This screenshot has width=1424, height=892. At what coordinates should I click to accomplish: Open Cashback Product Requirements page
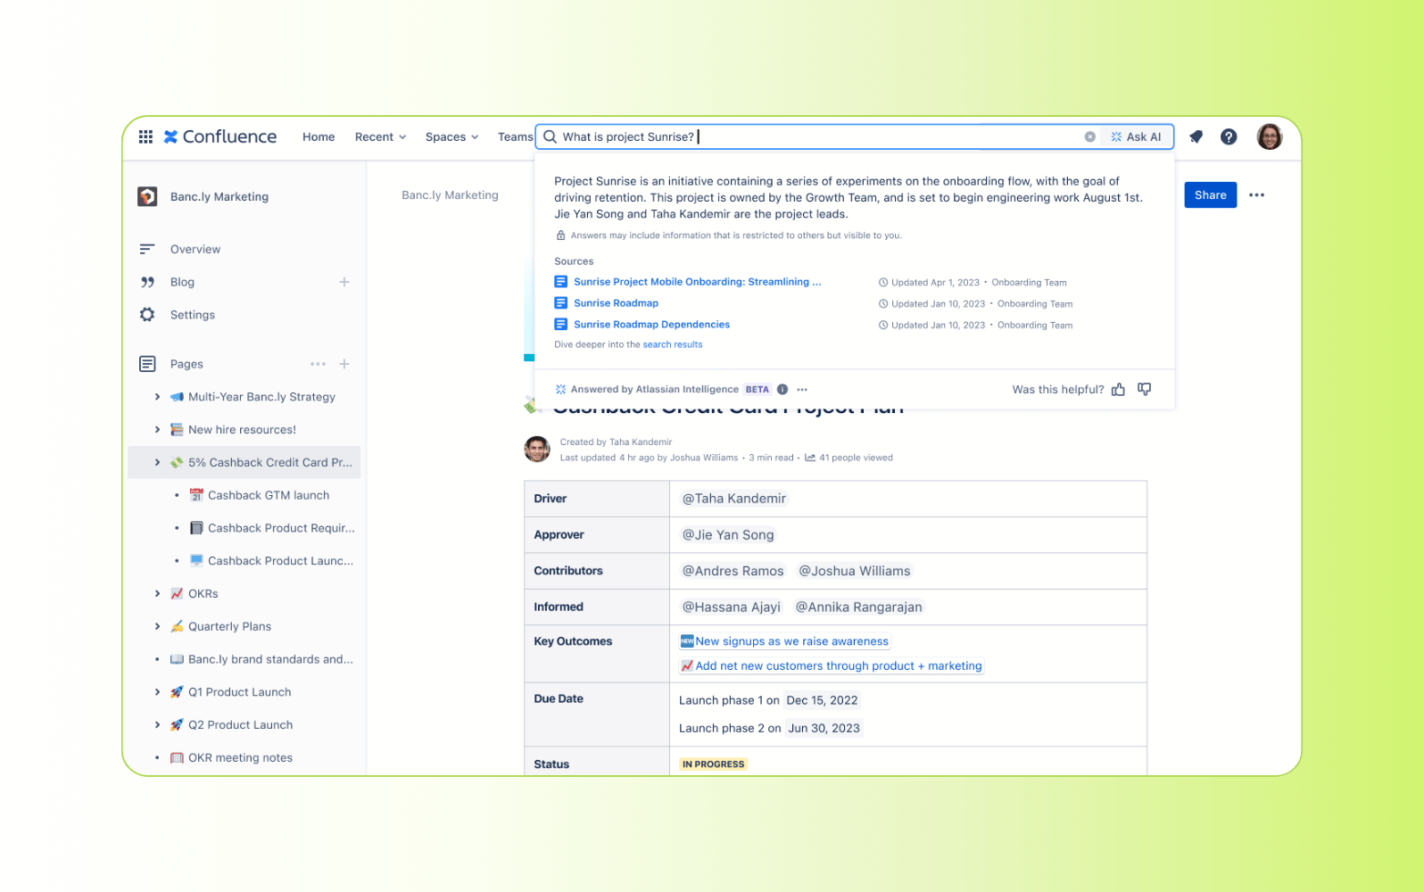[x=281, y=528]
